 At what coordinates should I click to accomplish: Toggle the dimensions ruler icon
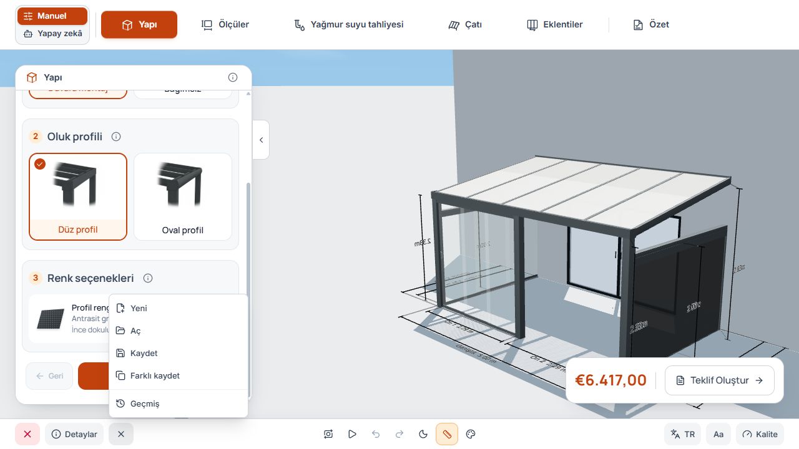(447, 434)
